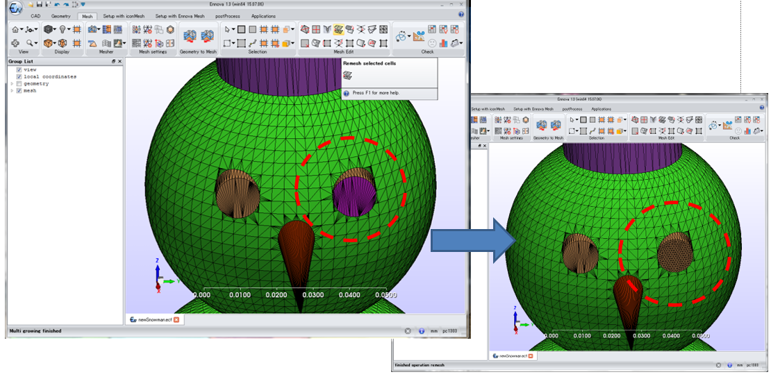Click the home view icon in View group
Screen dimensions: 771x379
coord(15,30)
